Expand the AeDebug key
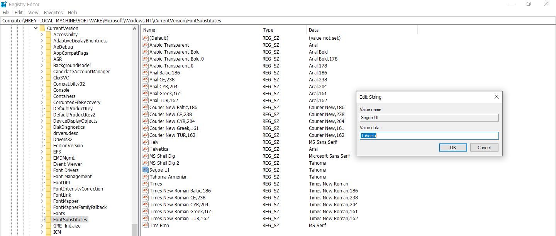 pos(42,47)
